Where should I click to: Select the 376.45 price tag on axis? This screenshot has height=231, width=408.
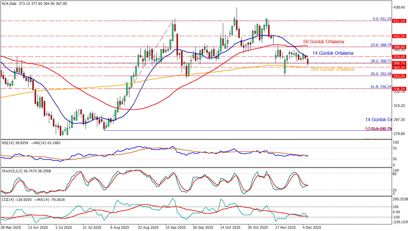click(x=399, y=57)
